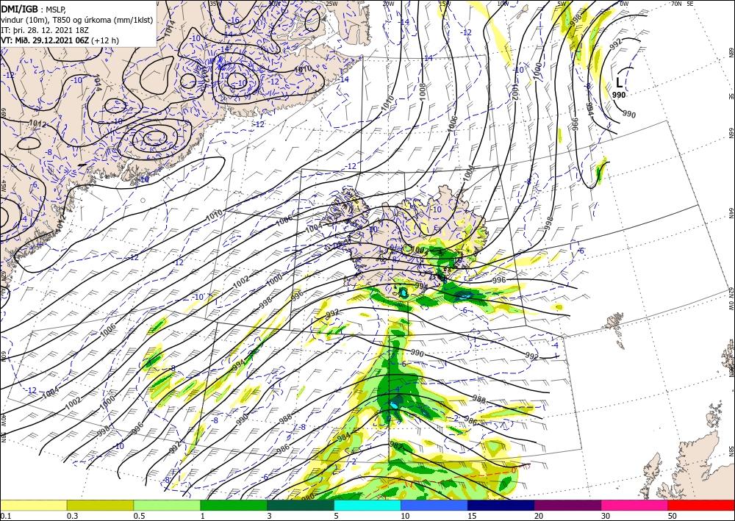Click the '50' legend value
The width and height of the screenshot is (735, 521).
(x=671, y=516)
